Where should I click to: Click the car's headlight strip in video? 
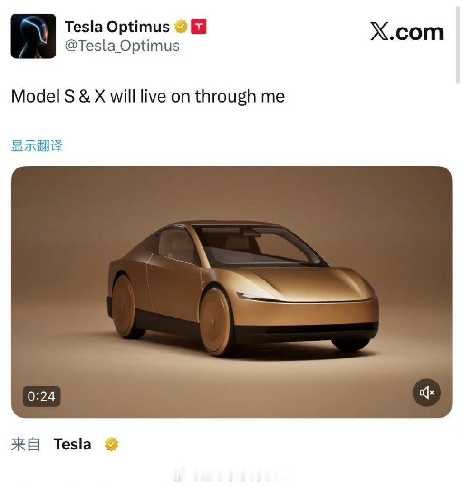[x=258, y=297]
